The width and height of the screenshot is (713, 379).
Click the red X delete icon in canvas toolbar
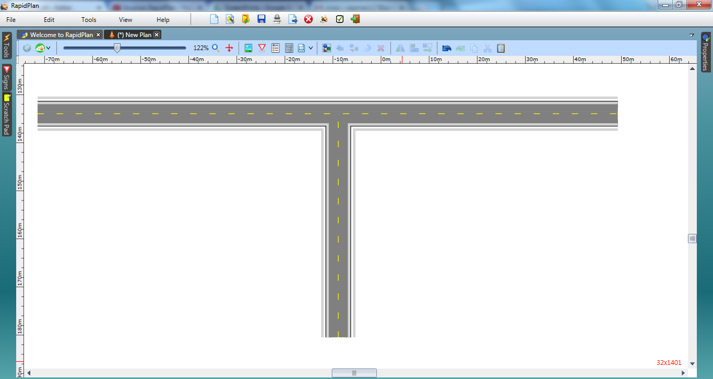[381, 48]
